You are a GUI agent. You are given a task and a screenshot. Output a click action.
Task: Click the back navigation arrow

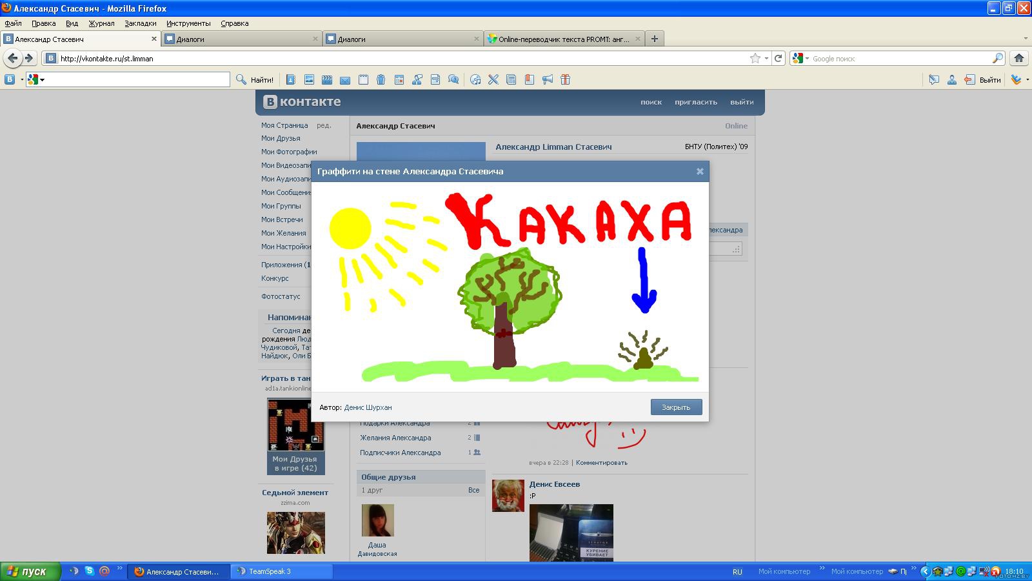(13, 58)
